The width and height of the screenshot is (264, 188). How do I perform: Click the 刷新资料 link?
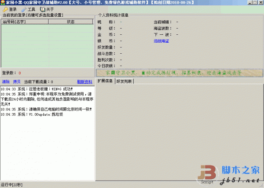click(x=84, y=82)
